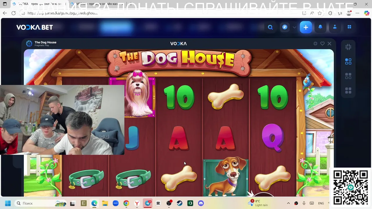
Task: Open Yandex Browser from taskbar
Action: pos(137,203)
